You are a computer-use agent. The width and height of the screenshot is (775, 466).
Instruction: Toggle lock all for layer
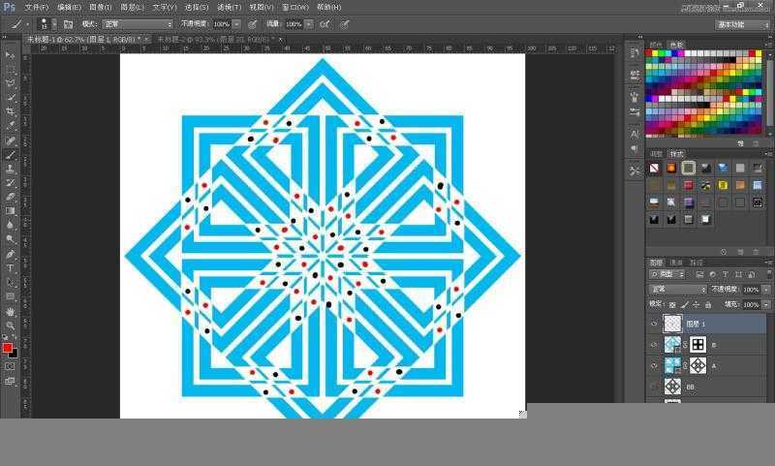click(708, 305)
